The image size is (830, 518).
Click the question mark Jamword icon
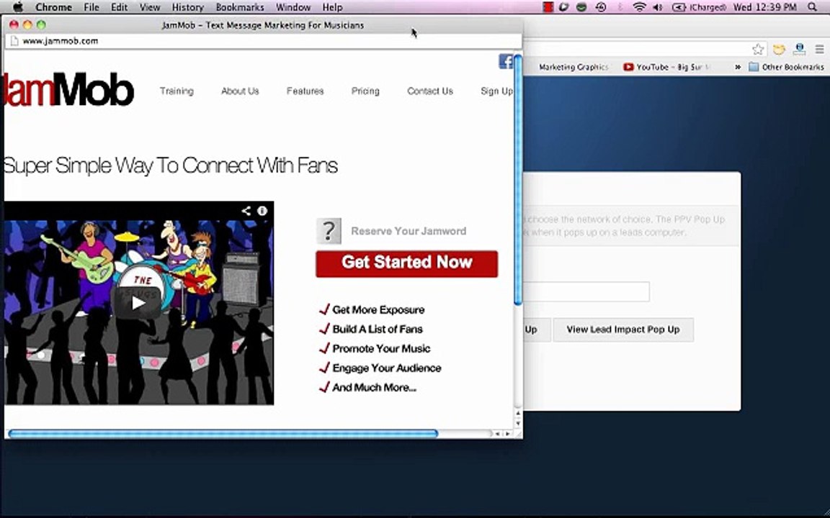click(x=329, y=231)
